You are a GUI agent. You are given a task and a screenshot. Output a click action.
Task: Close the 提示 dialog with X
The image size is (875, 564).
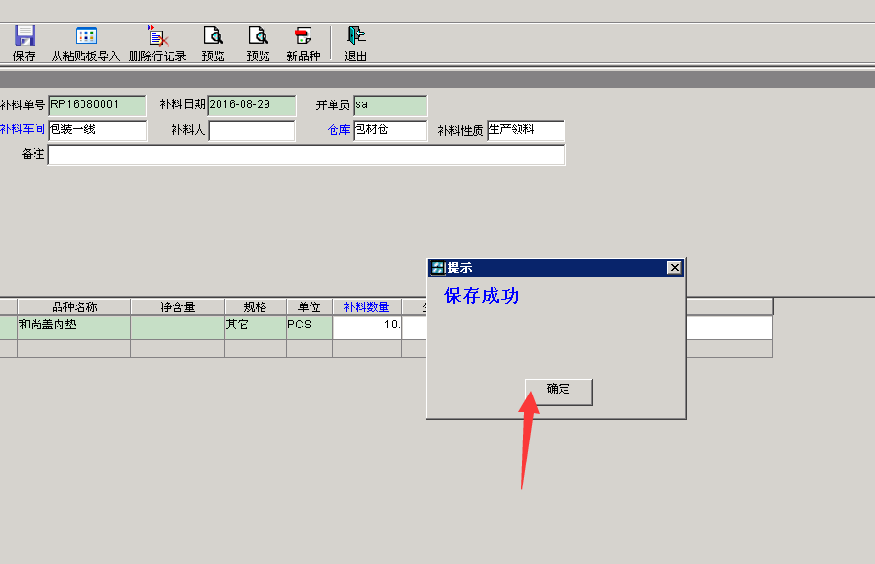(x=674, y=268)
